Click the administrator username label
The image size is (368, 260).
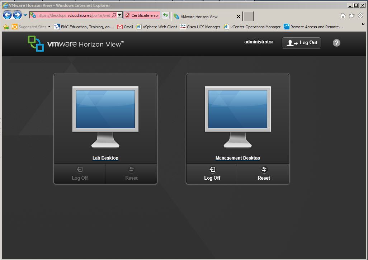click(259, 42)
